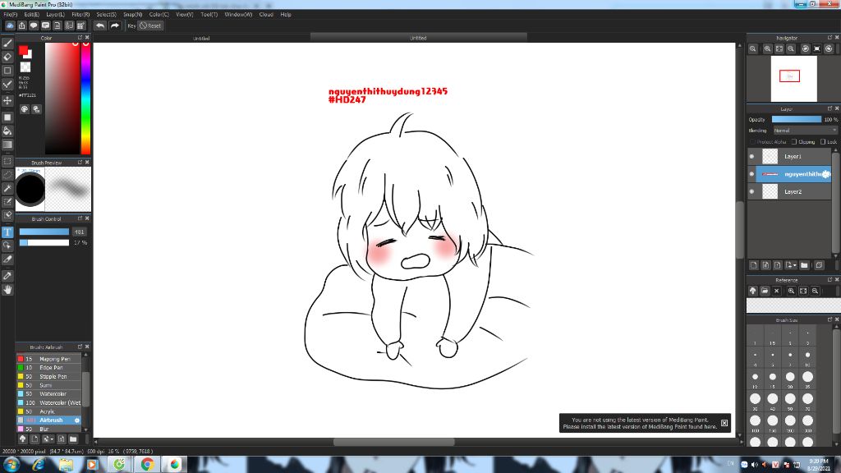Click the cloud icon in toolbar
The image size is (841, 473).
10,25
